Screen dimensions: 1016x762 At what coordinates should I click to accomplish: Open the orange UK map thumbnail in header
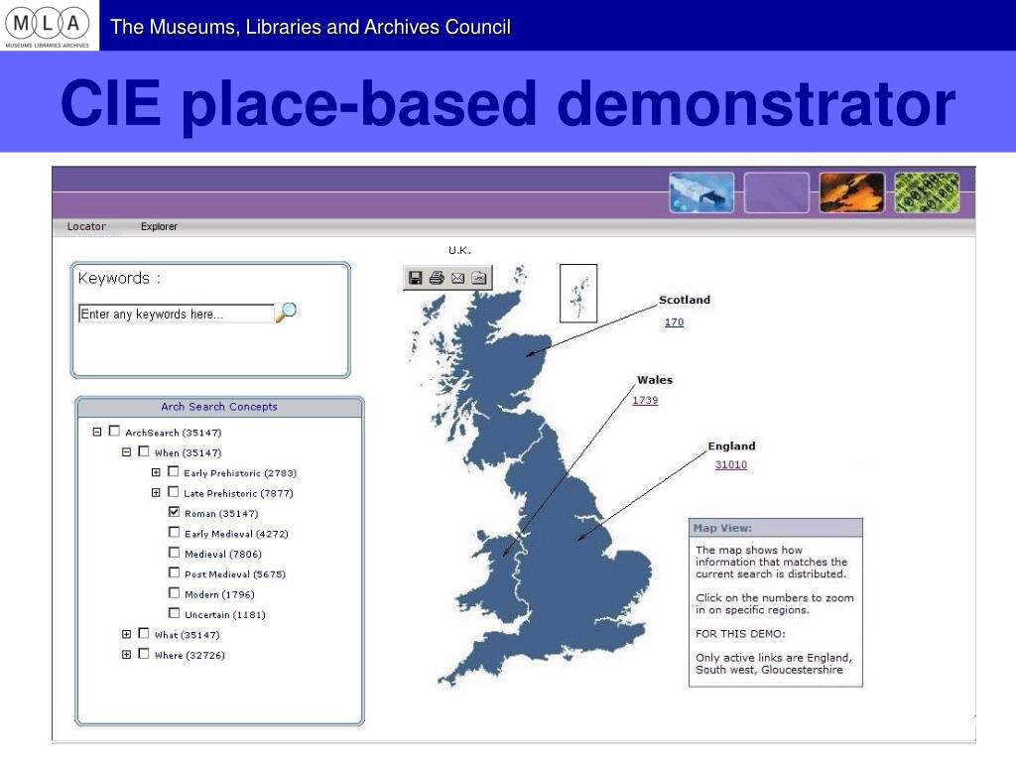click(851, 192)
